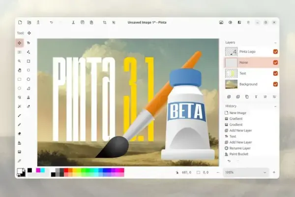295x197 pixels.
Task: Select the Rectangle Select tool
Action: click(x=19, y=79)
